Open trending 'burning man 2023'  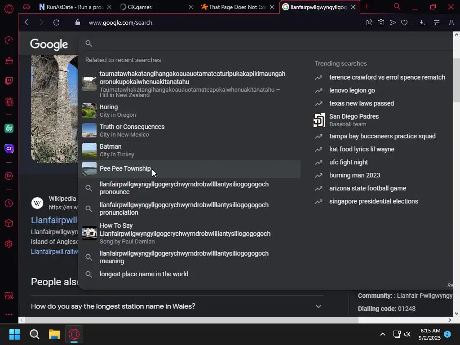(355, 175)
